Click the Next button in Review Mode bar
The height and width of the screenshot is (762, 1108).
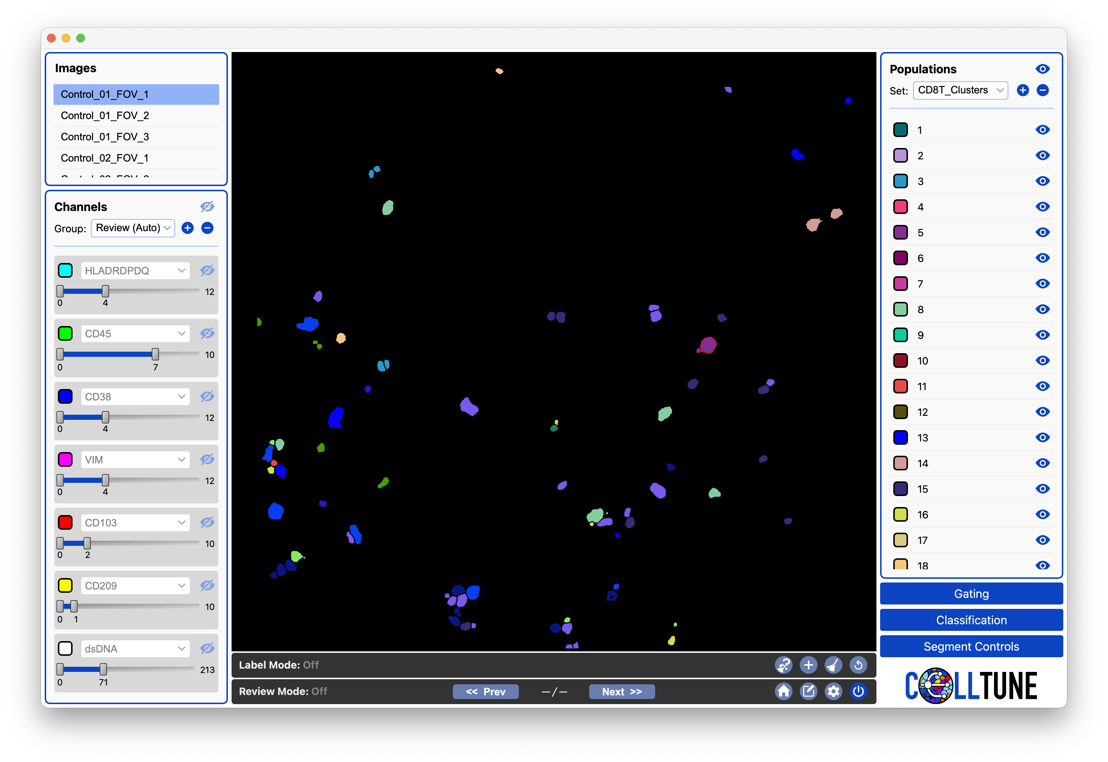(621, 691)
